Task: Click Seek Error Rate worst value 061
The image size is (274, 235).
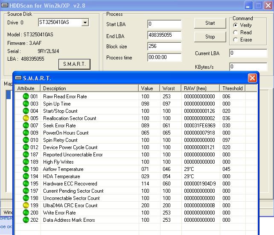Action: pyautogui.click(x=166, y=126)
